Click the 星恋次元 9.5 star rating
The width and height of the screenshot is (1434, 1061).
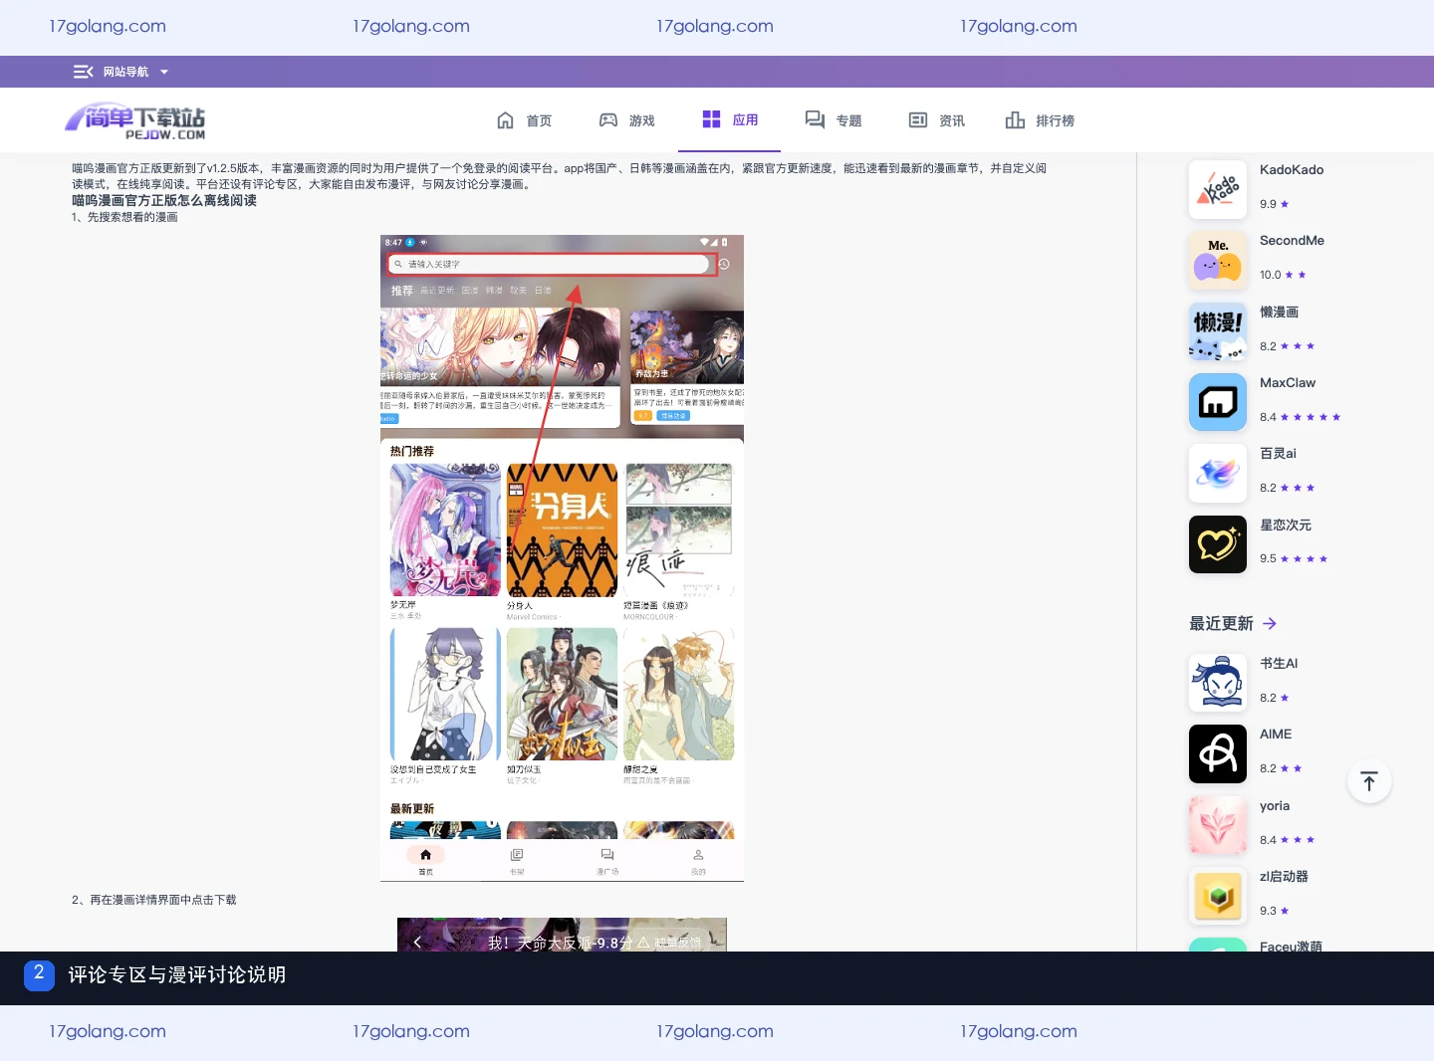(x=1294, y=558)
